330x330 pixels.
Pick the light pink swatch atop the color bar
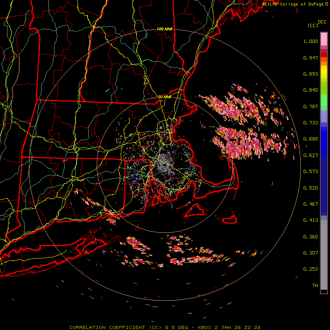click(324, 39)
